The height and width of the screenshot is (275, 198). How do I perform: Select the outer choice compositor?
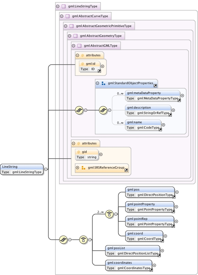pyautogui.click(x=83, y=240)
